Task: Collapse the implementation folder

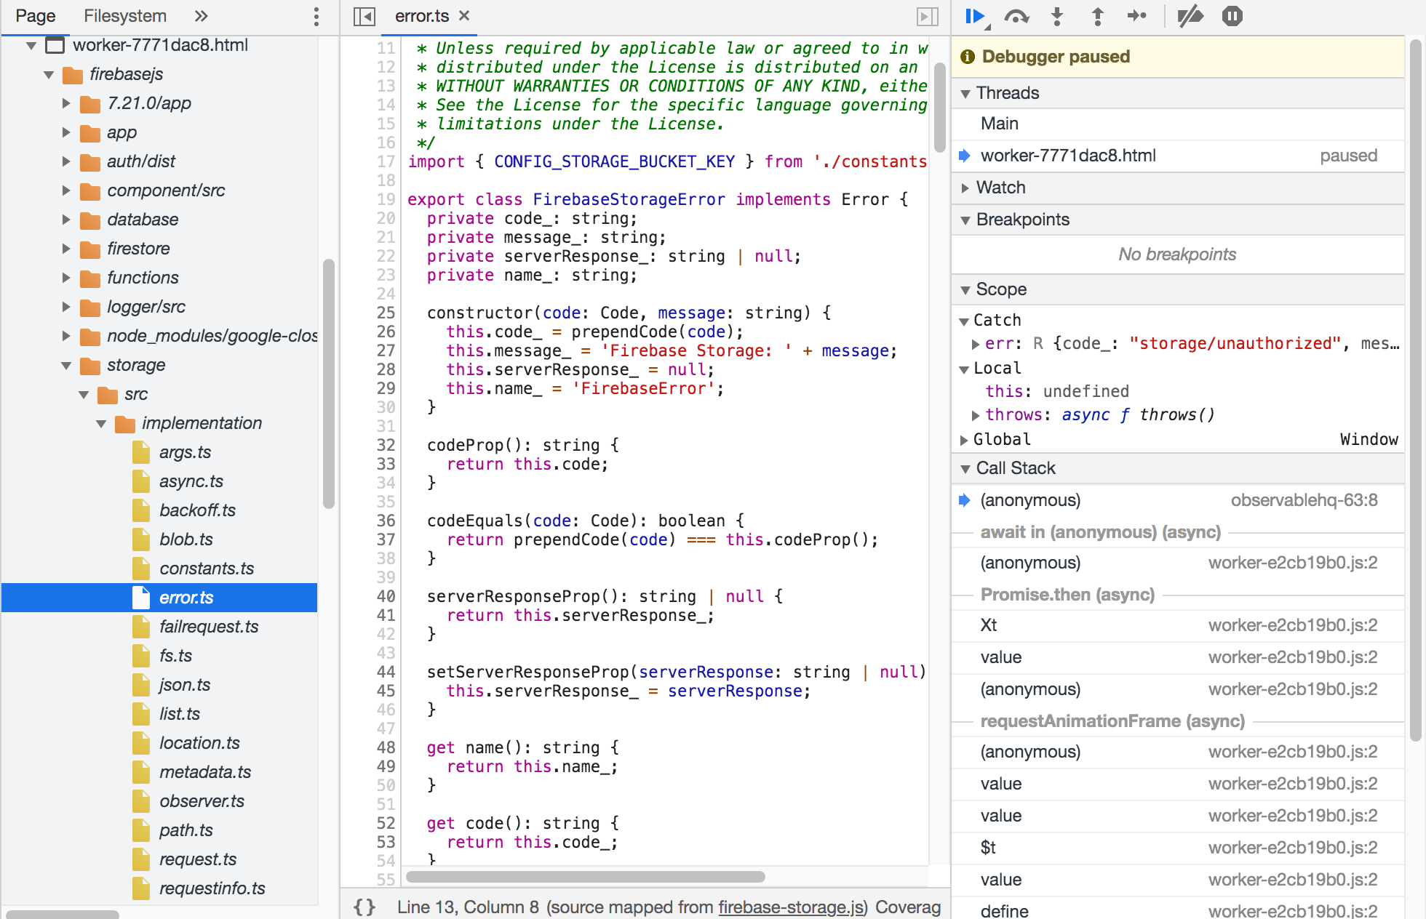Action: [101, 423]
